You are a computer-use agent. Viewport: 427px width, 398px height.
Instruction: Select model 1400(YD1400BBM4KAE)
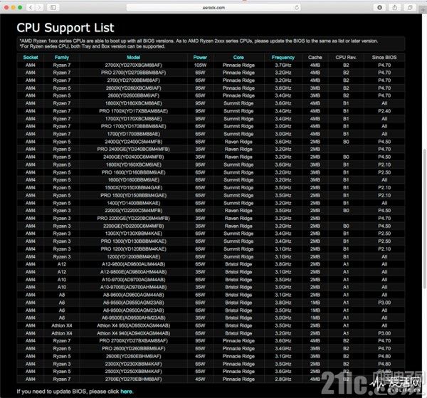point(134,203)
